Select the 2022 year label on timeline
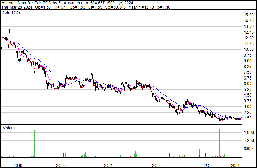Viewport: 257px width, 168px height. 156,165
